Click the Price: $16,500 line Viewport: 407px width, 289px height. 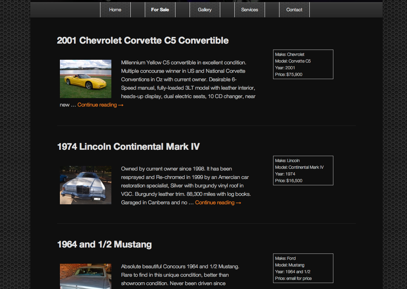pos(289,181)
